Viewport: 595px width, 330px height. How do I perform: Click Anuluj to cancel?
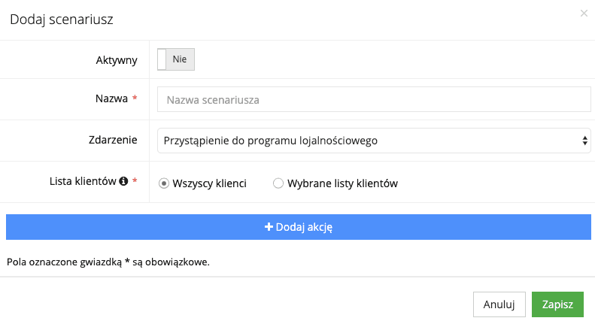[499, 304]
